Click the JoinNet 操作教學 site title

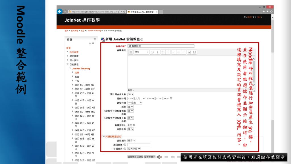click(x=82, y=20)
